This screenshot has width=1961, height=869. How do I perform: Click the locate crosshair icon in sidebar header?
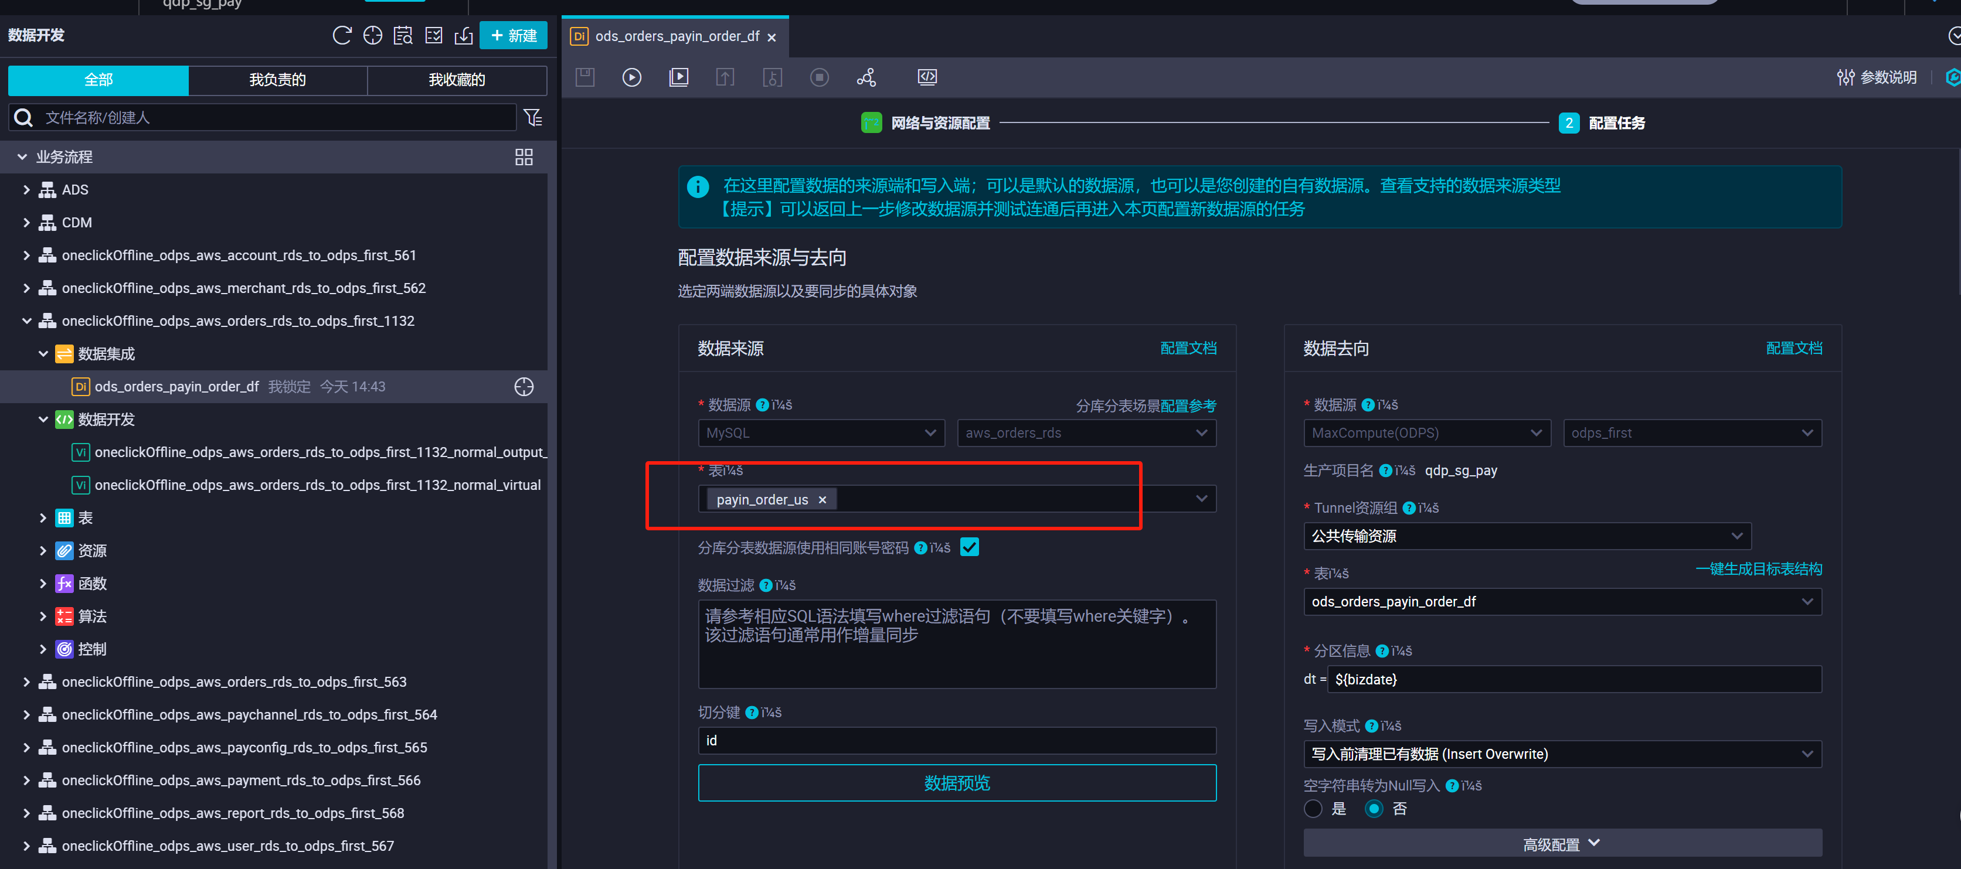pyautogui.click(x=372, y=36)
